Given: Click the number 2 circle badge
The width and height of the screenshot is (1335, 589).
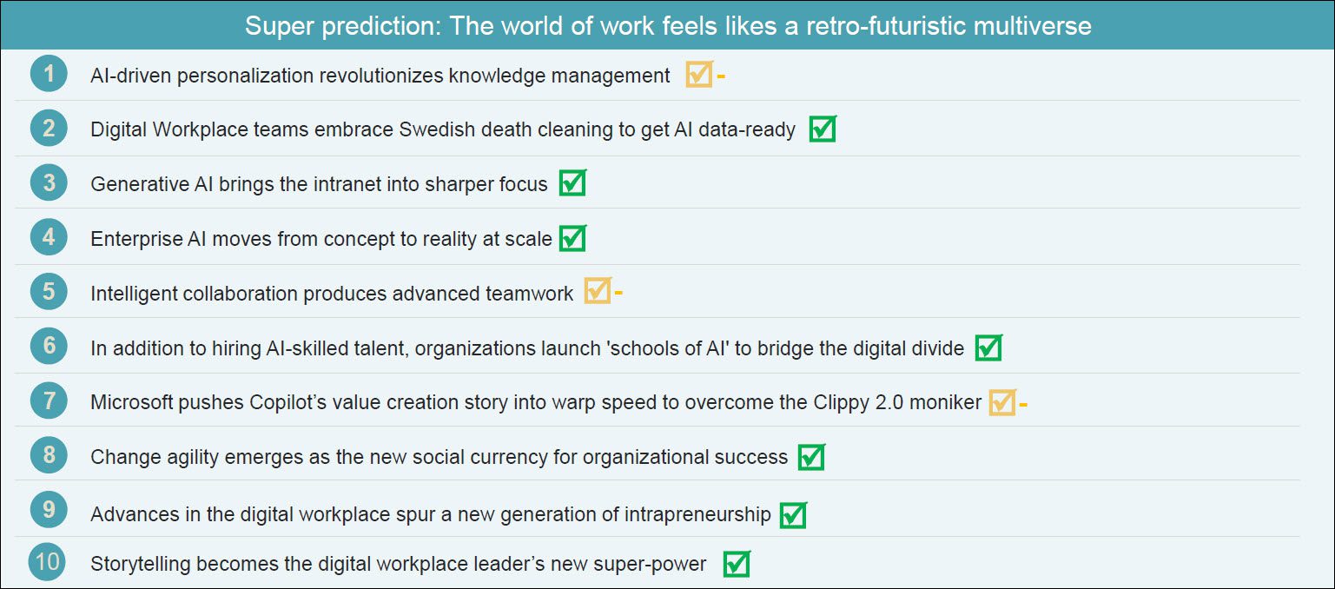Looking at the screenshot, I should tap(49, 129).
